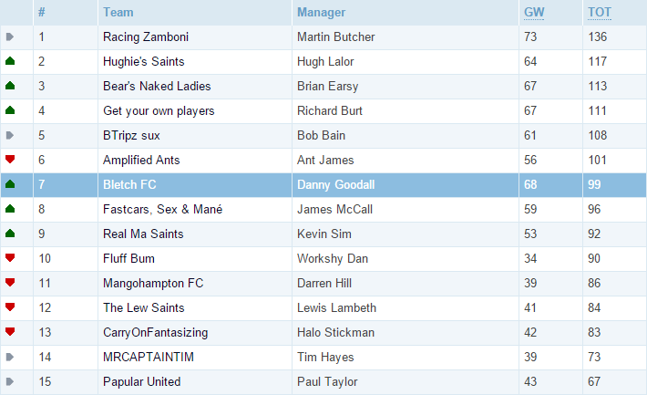Open the Racing Zamboni team
Screen dimensions: 647x395
point(146,36)
